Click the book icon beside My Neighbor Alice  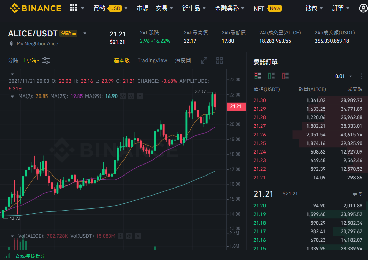pyautogui.click(x=11, y=43)
